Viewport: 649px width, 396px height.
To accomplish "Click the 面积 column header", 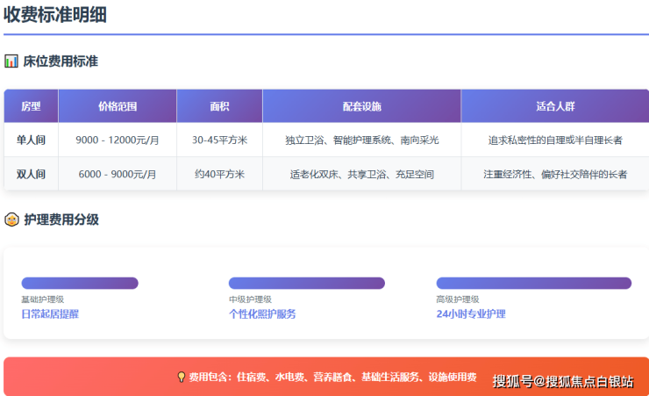I will [219, 106].
